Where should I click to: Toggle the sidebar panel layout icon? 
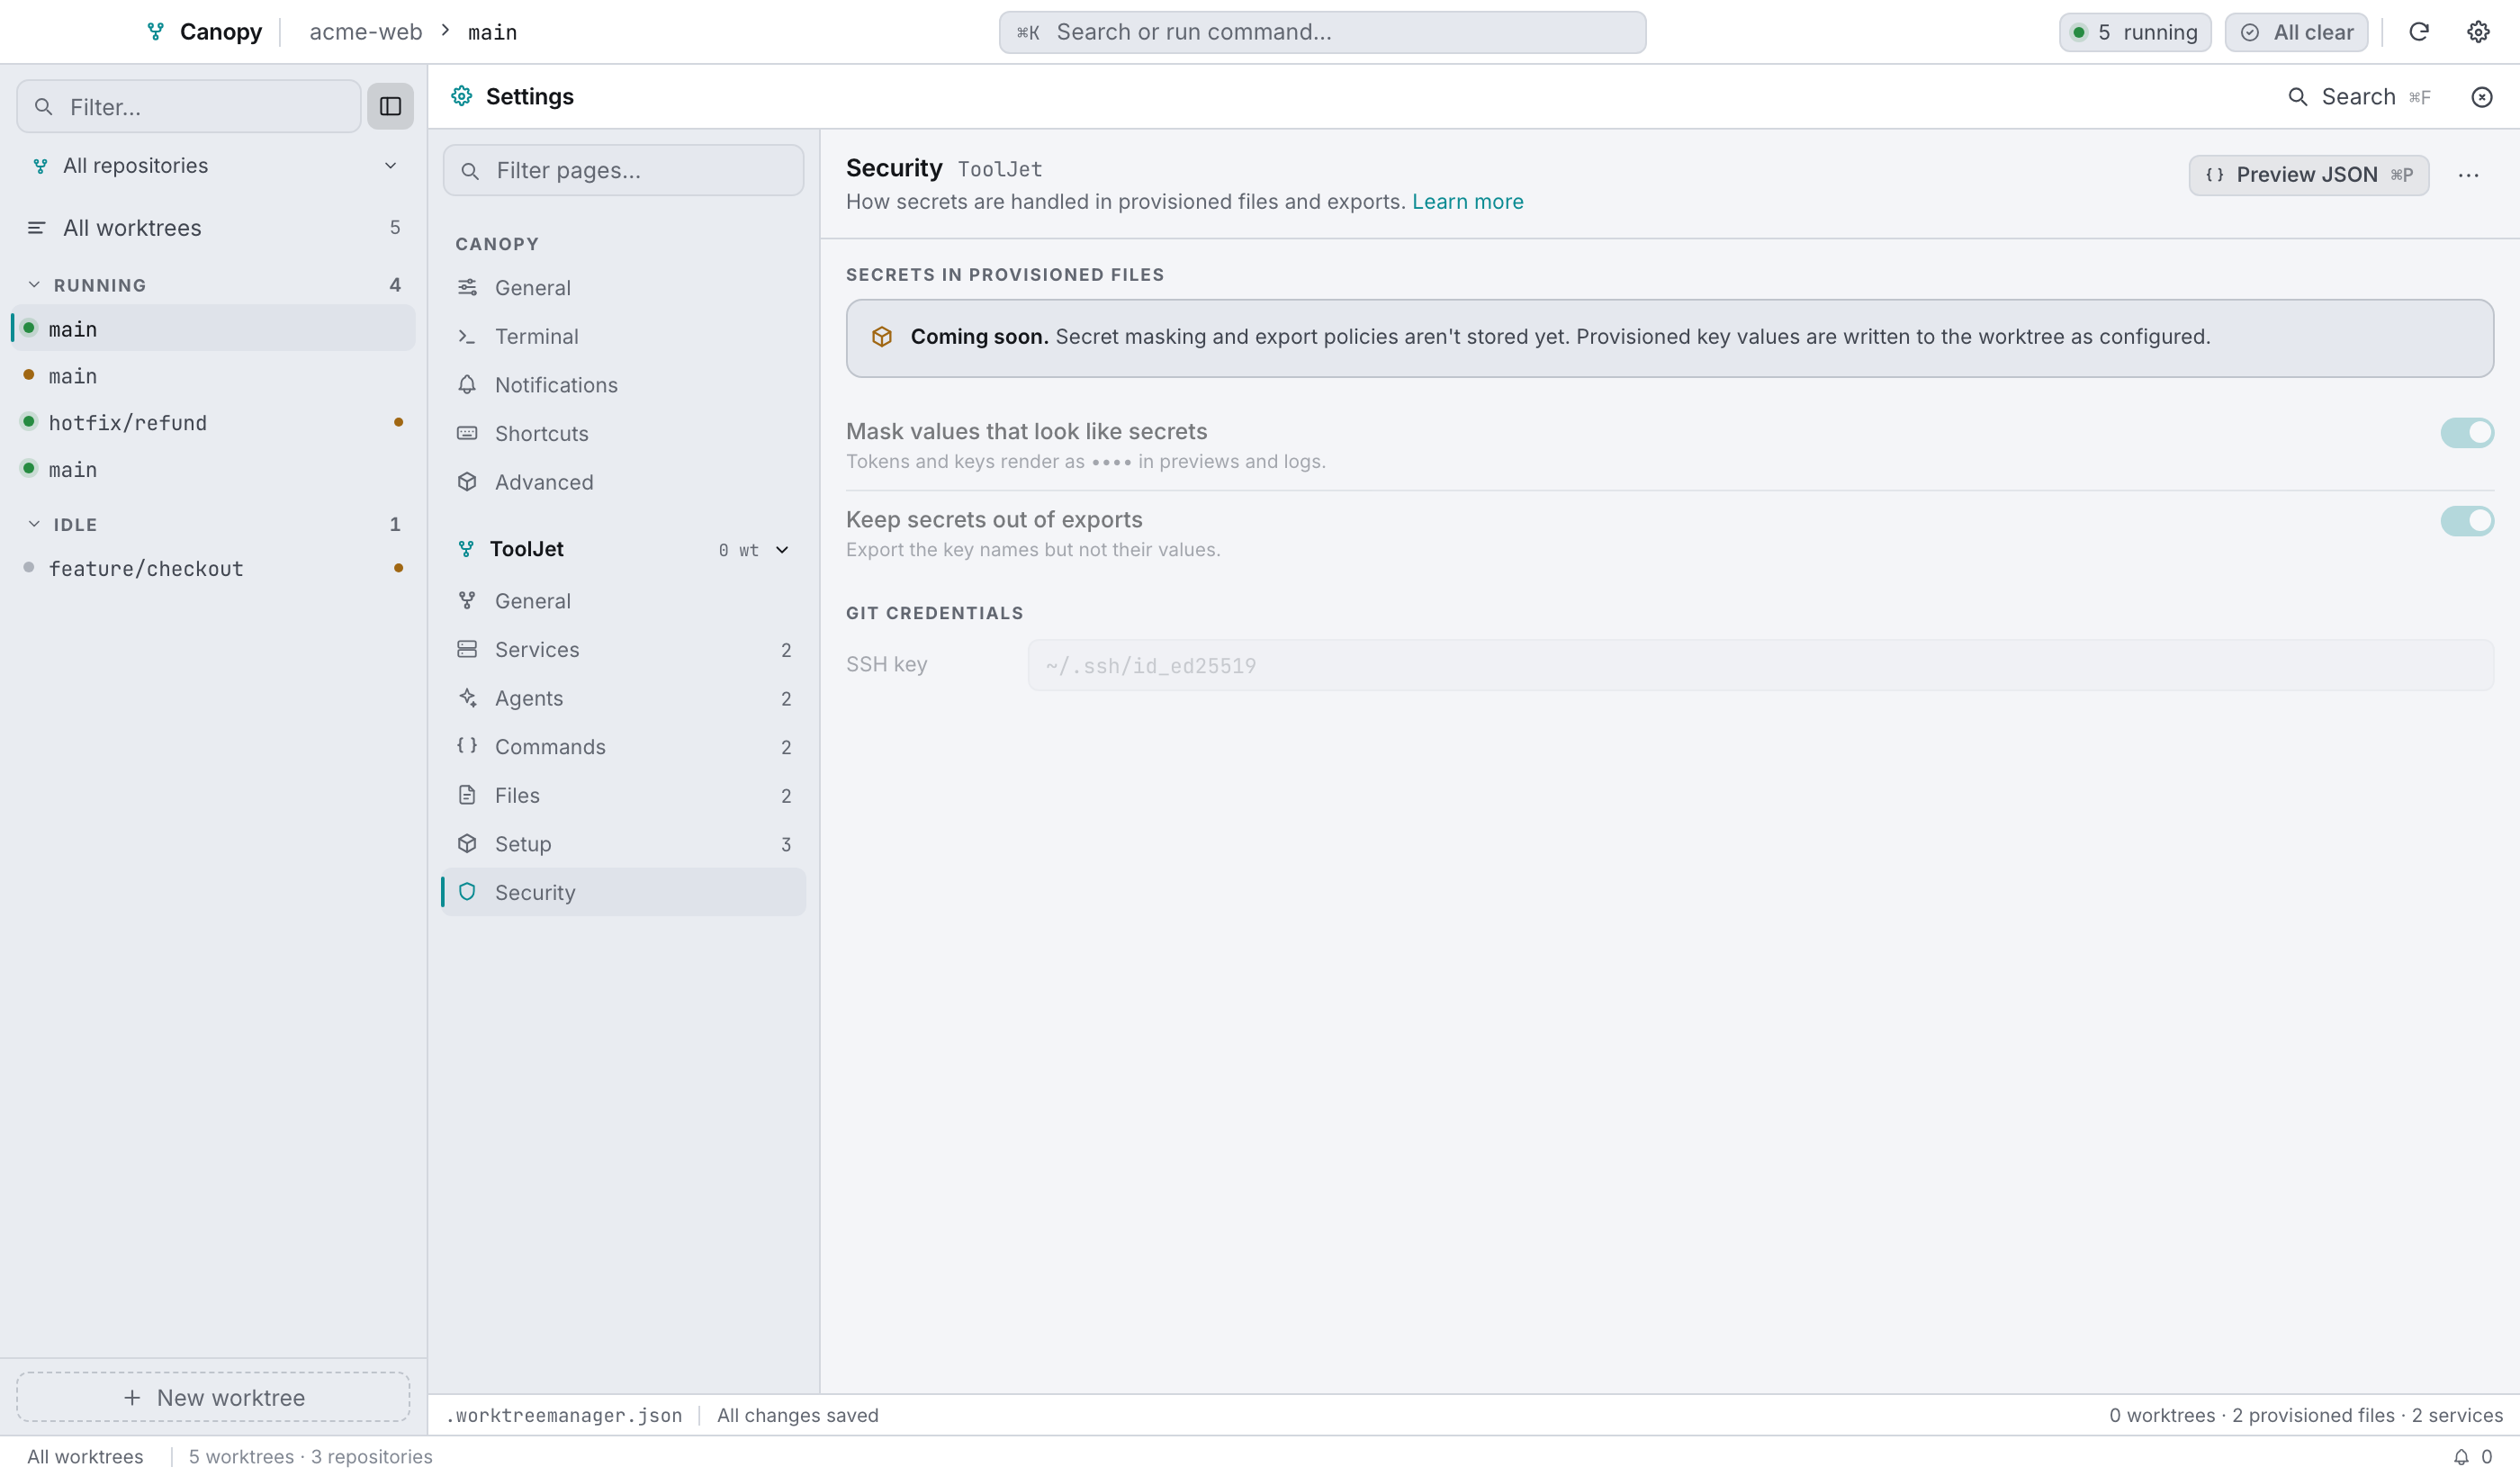[390, 106]
